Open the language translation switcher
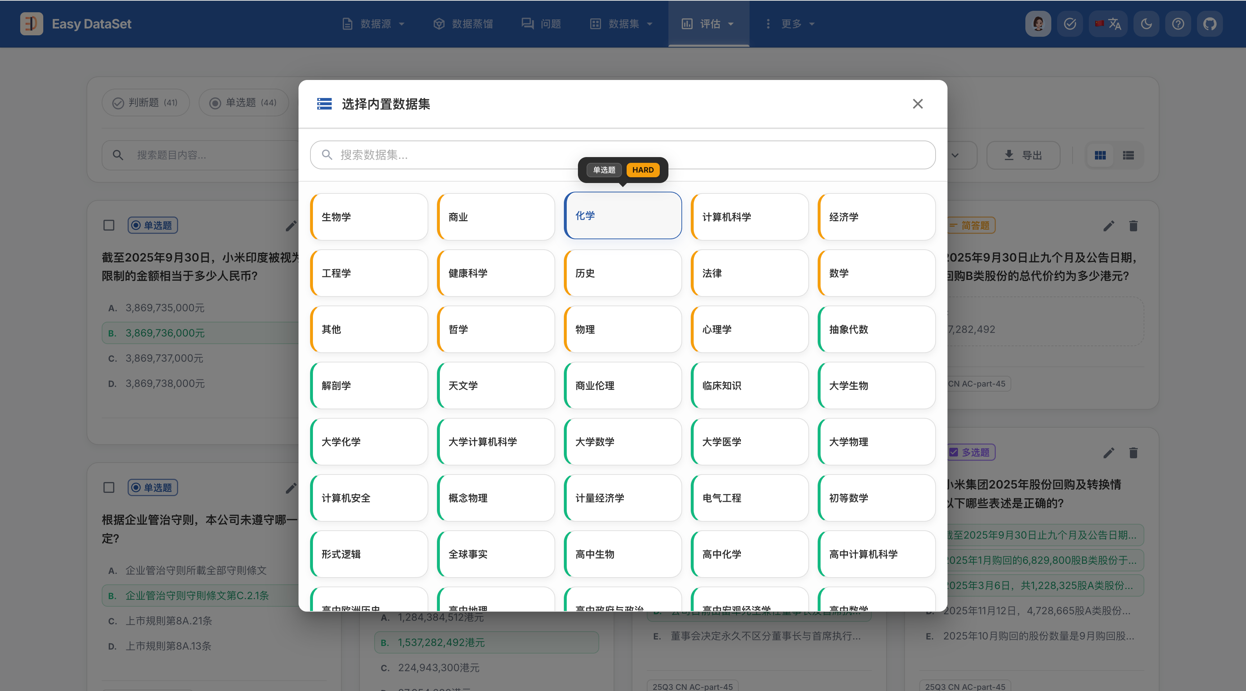The width and height of the screenshot is (1246, 691). point(1108,24)
